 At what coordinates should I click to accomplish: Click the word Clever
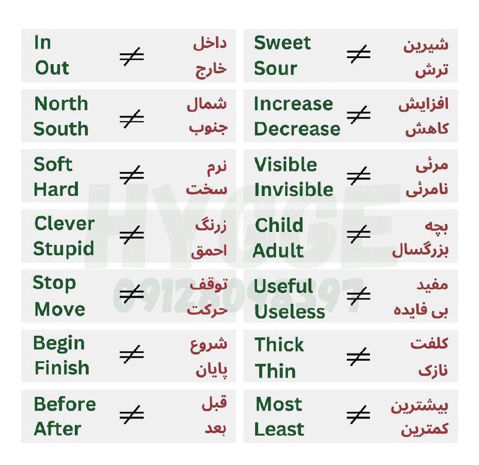65,224
